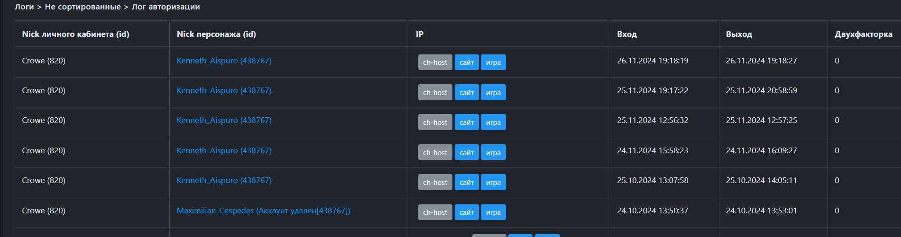
Task: Click сайт button in the 24.10.2024 13:50:37 row
Action: tap(467, 212)
